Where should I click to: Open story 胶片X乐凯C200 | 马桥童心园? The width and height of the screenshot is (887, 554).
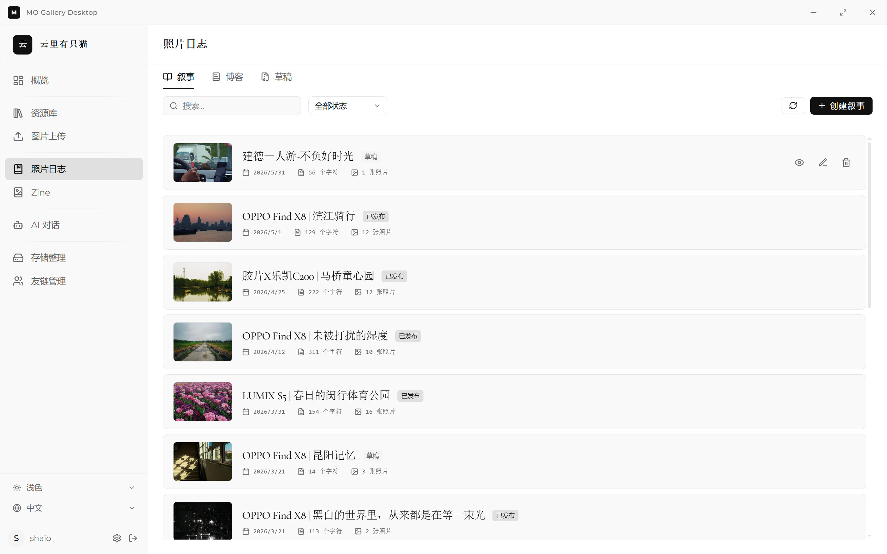pyautogui.click(x=308, y=275)
